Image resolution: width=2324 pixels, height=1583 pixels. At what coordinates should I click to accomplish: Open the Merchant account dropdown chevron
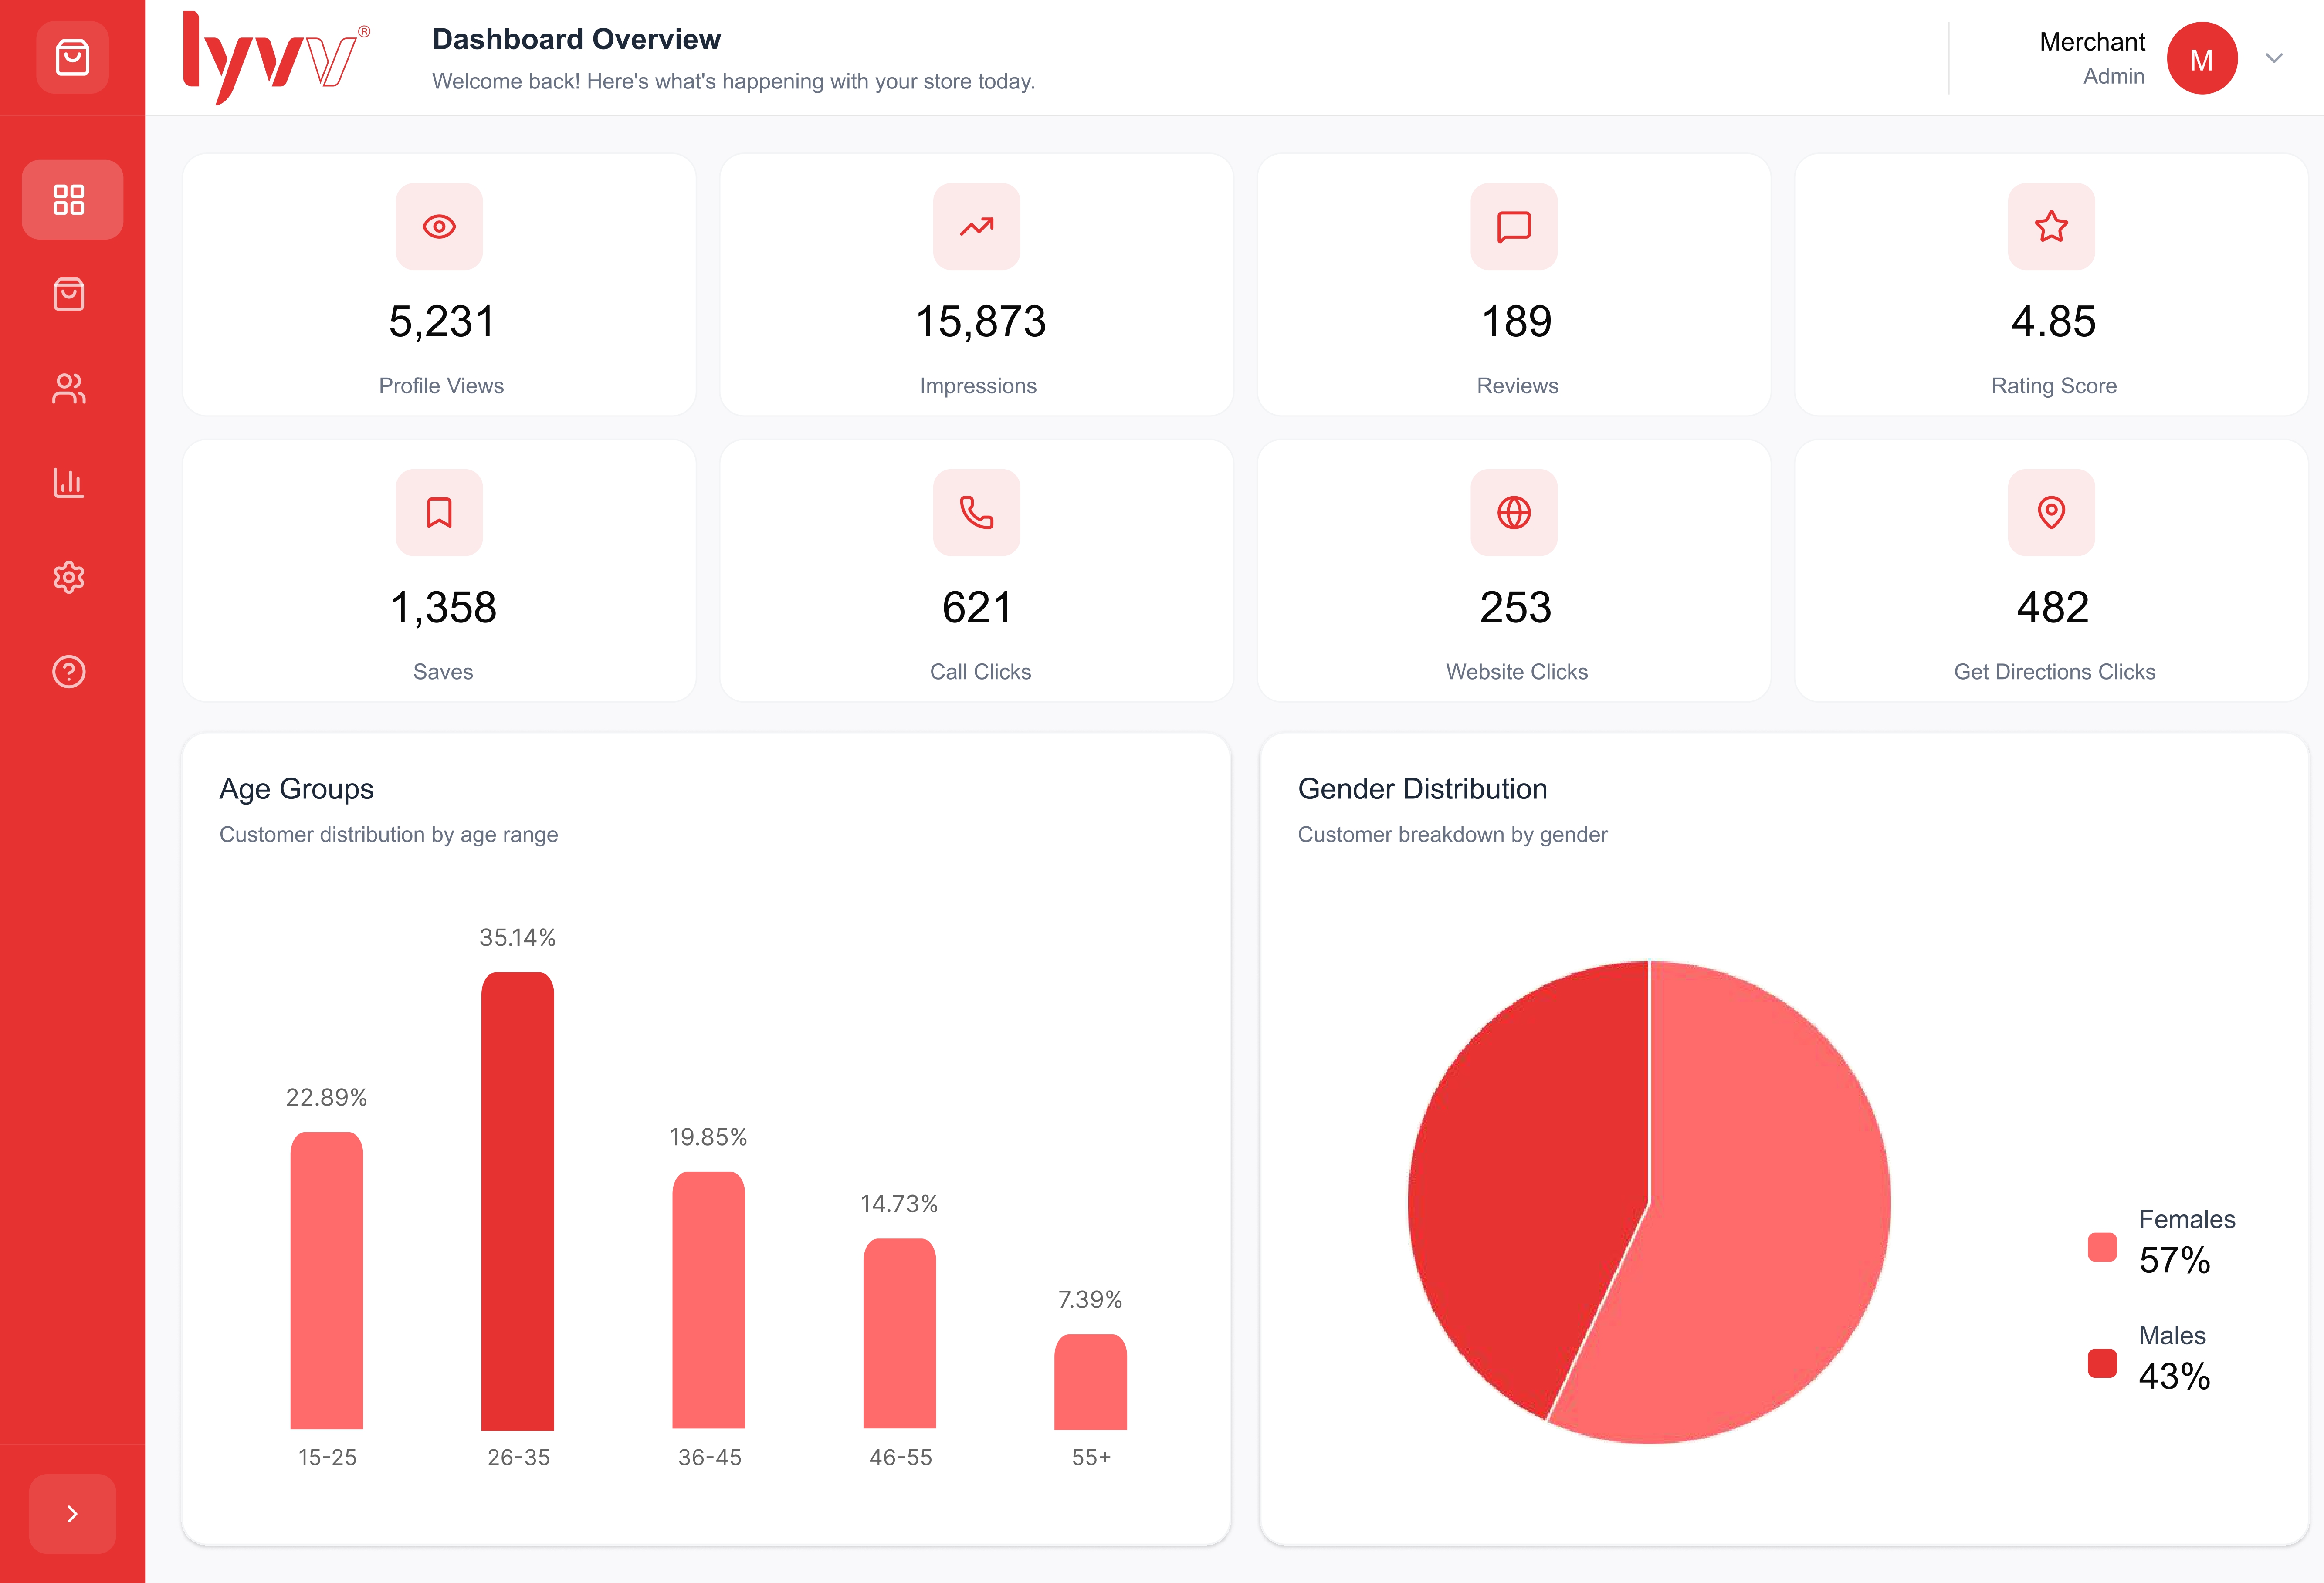tap(2274, 58)
